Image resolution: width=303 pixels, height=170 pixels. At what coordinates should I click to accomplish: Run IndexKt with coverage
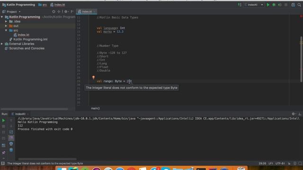(x=280, y=5)
